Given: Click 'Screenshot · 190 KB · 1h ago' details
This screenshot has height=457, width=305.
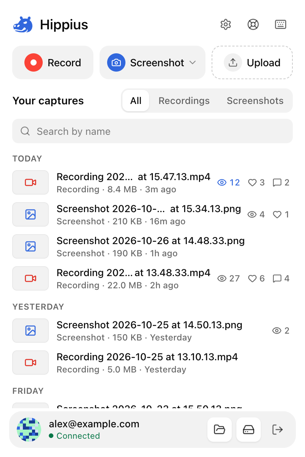Looking at the screenshot, I should point(117,253).
